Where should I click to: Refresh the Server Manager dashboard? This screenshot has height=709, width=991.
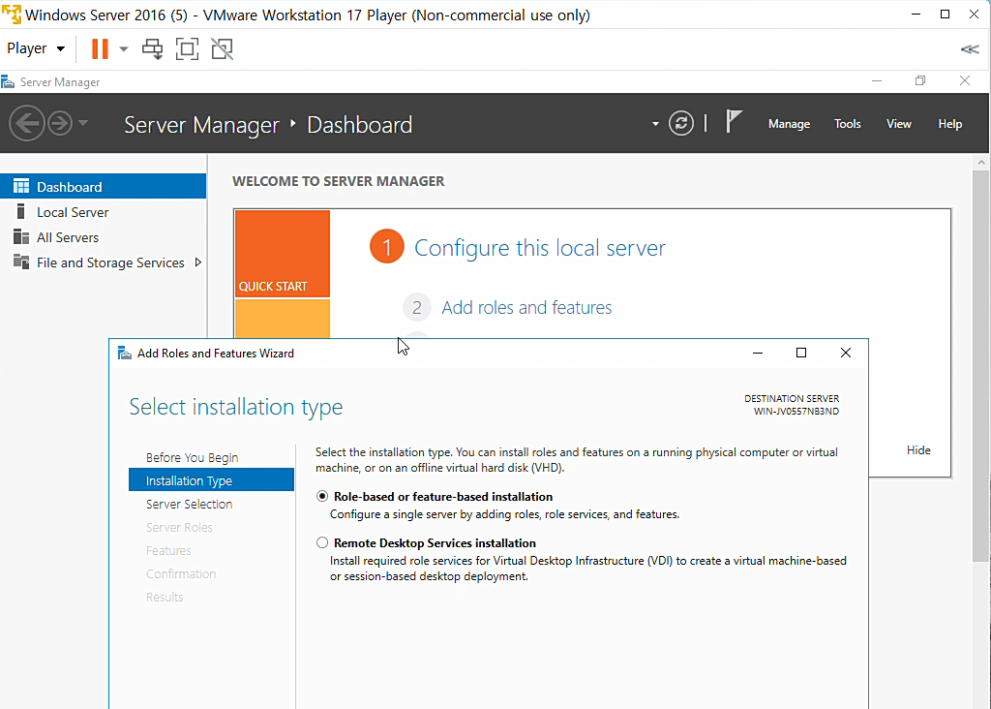click(681, 123)
